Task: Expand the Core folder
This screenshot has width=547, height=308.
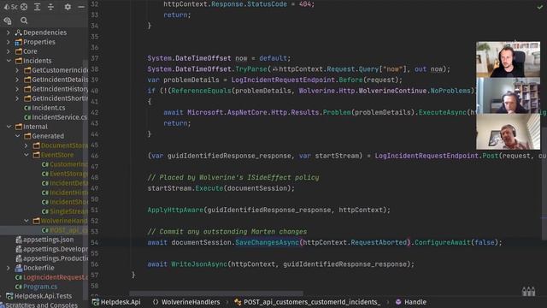Action: coord(9,51)
